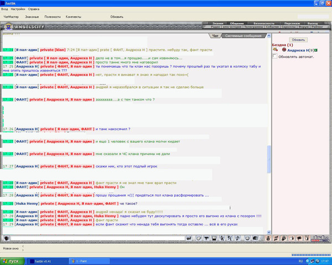
Task: Click the Windows Start button
Action: pos(12,261)
